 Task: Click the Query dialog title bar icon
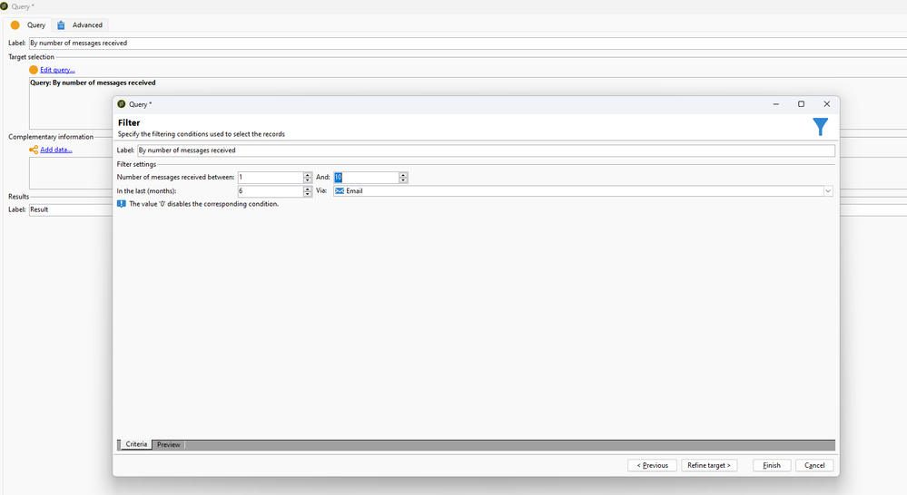[122, 104]
